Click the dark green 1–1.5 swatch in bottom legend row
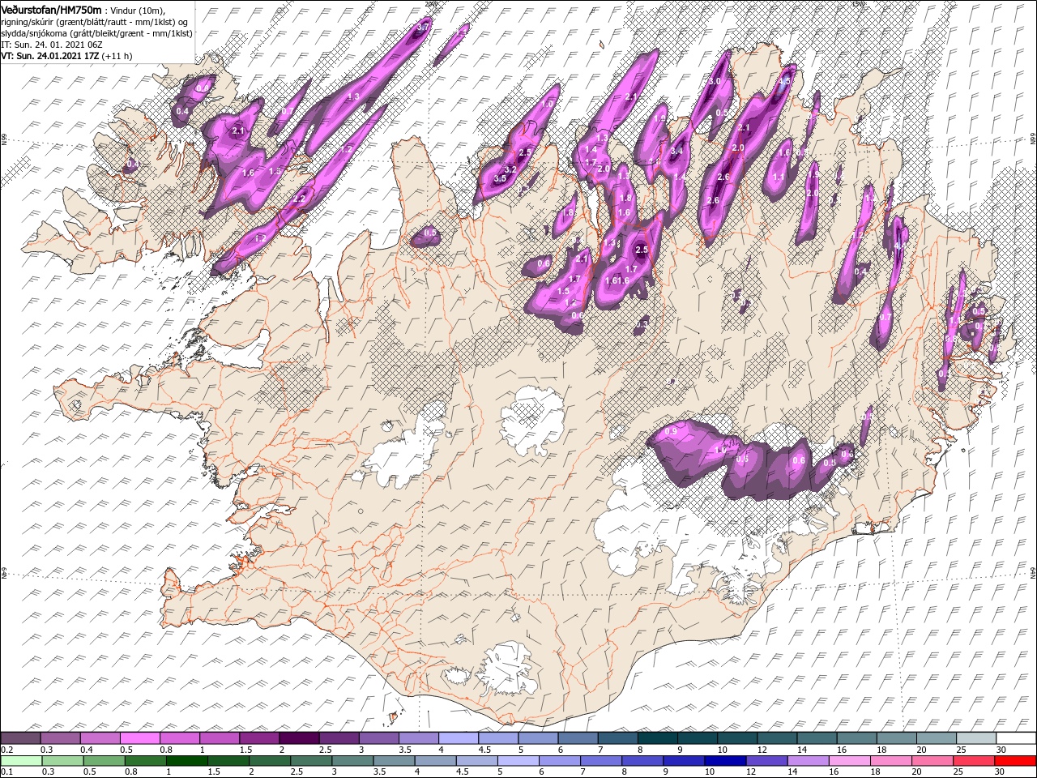Image resolution: width=1037 pixels, height=778 pixels. click(187, 761)
